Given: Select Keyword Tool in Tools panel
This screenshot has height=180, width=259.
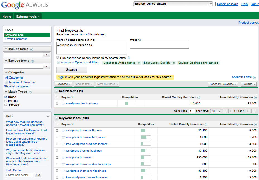Looking at the screenshot, I should 27,35.
